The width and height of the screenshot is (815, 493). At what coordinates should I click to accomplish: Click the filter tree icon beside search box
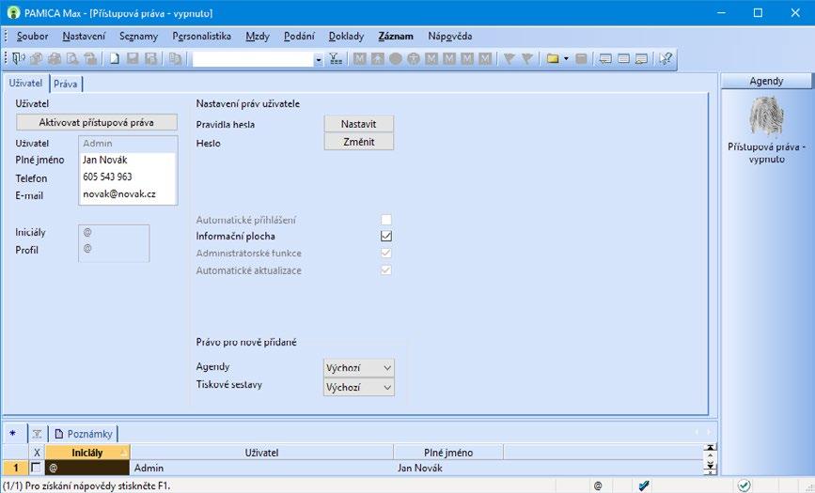coord(336,59)
